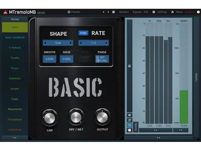Select the Basic (multiband) device

point(15,37)
